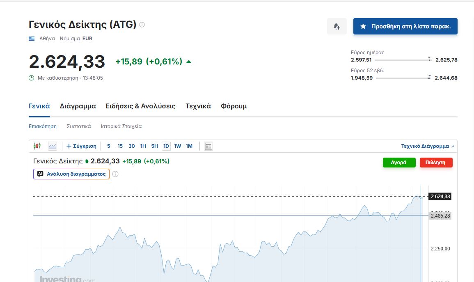Click the large 2.624,33 index value
Screen dimensions: 474x282
(67, 62)
